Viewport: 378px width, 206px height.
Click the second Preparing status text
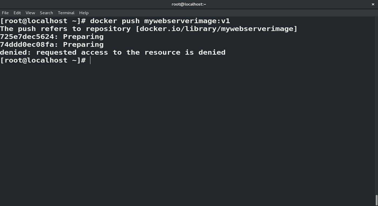click(83, 44)
